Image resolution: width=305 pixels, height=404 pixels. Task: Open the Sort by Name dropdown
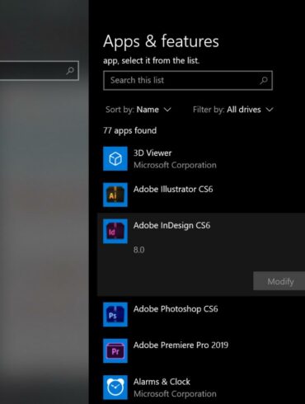tap(138, 110)
